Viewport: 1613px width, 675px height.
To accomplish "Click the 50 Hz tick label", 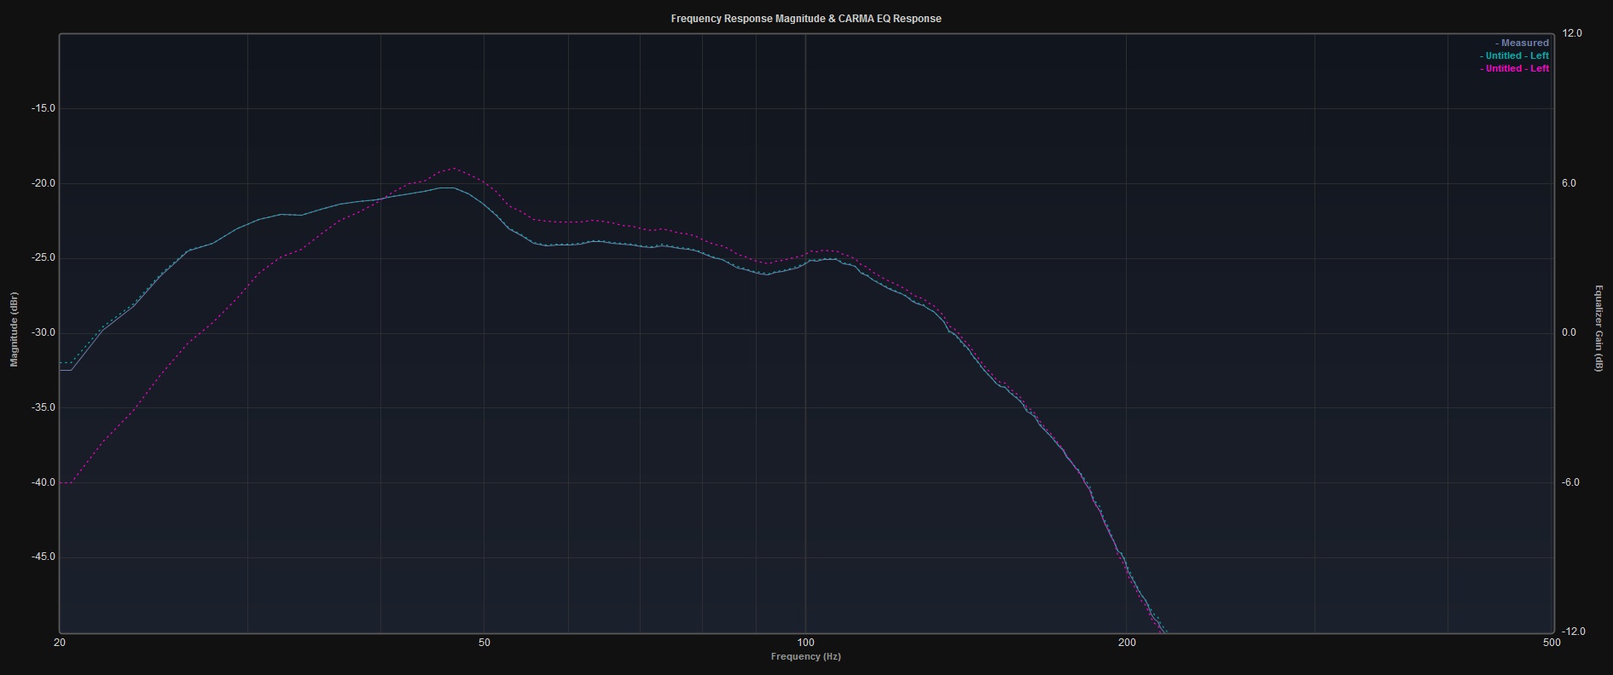I will pos(484,643).
